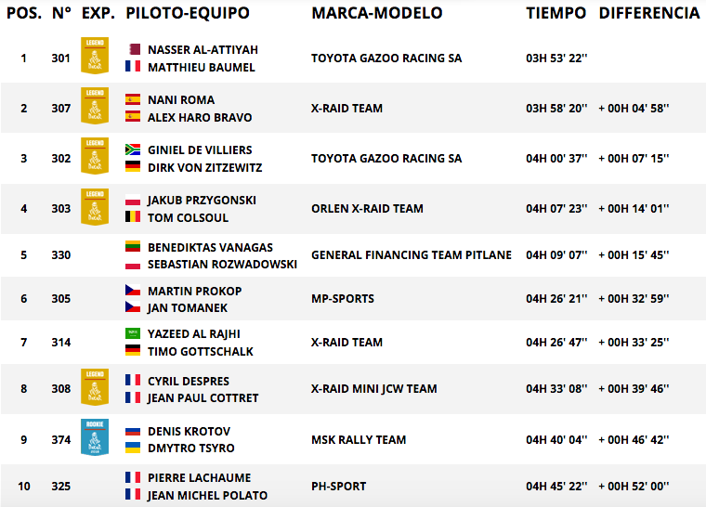Click the X-Raid Mini JCW Team entry
The image size is (706, 507).
(374, 388)
